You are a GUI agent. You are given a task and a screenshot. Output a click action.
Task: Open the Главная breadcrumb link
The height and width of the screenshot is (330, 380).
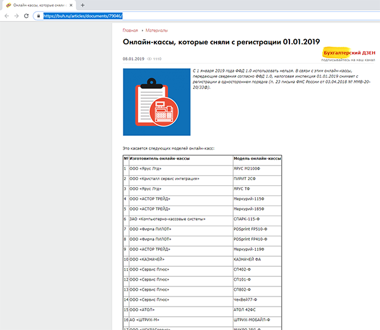130,30
